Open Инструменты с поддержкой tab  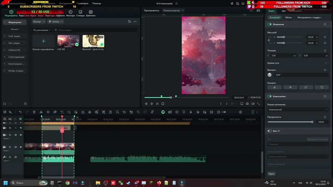click(x=310, y=17)
